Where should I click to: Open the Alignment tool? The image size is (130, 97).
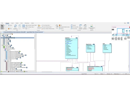(x=39, y=27)
